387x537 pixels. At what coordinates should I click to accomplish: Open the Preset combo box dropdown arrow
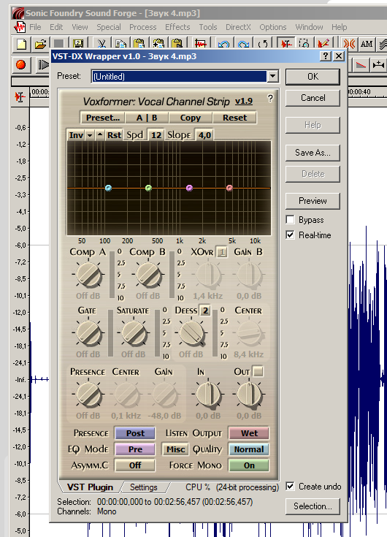point(272,76)
